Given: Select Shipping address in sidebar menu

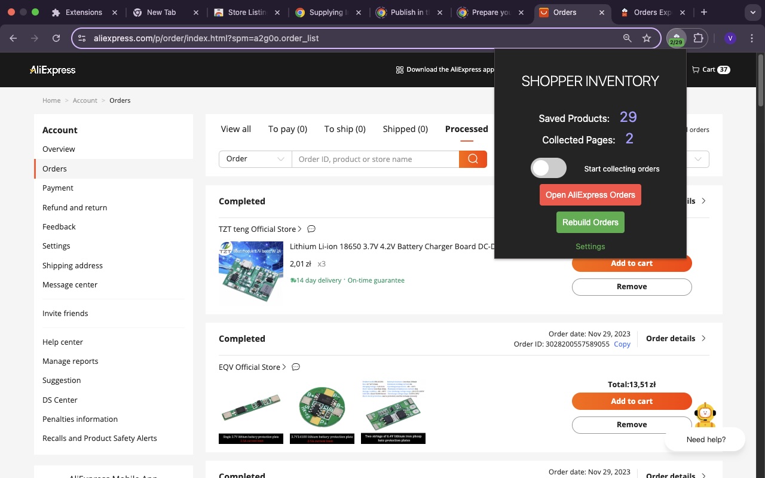Looking at the screenshot, I should click(72, 265).
